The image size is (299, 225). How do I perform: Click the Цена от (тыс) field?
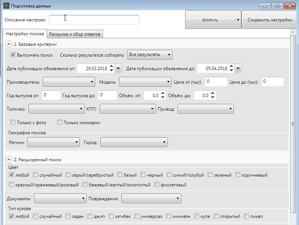216,82
